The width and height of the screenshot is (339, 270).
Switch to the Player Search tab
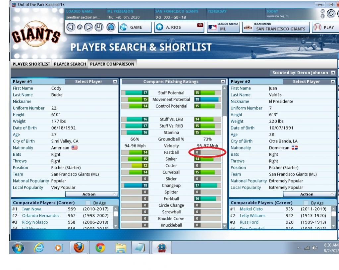70,64
